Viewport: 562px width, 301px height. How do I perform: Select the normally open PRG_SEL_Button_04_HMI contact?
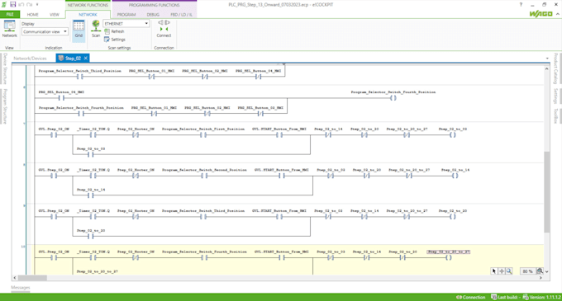[61, 98]
